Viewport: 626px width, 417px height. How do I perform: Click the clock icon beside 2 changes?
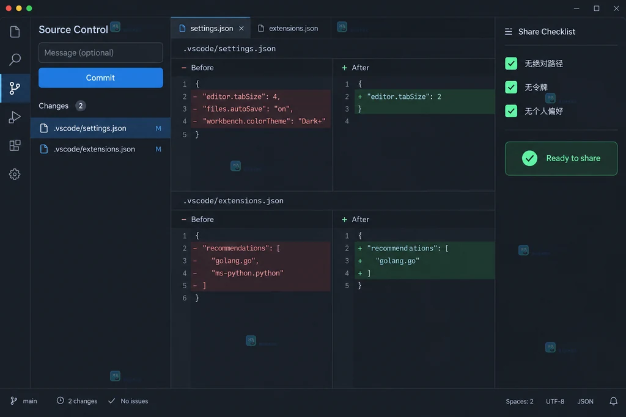tap(60, 401)
